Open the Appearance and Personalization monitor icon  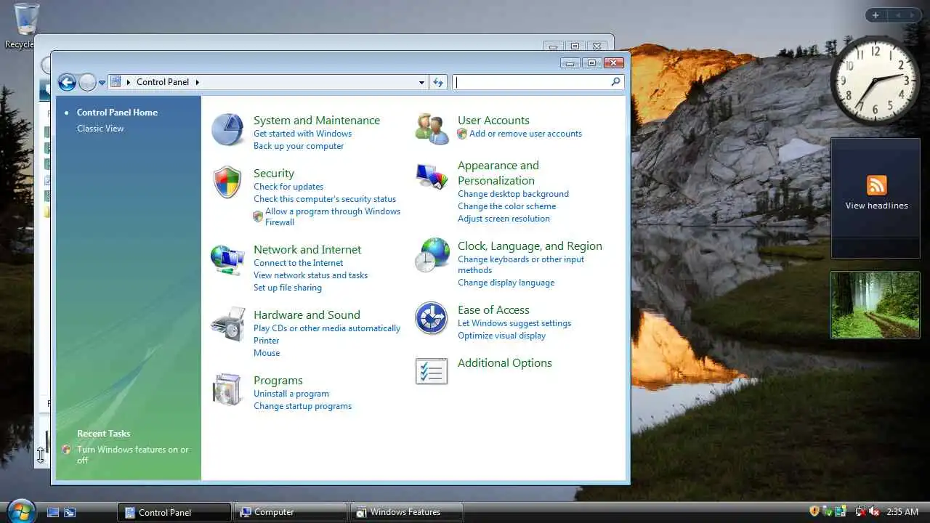432,177
